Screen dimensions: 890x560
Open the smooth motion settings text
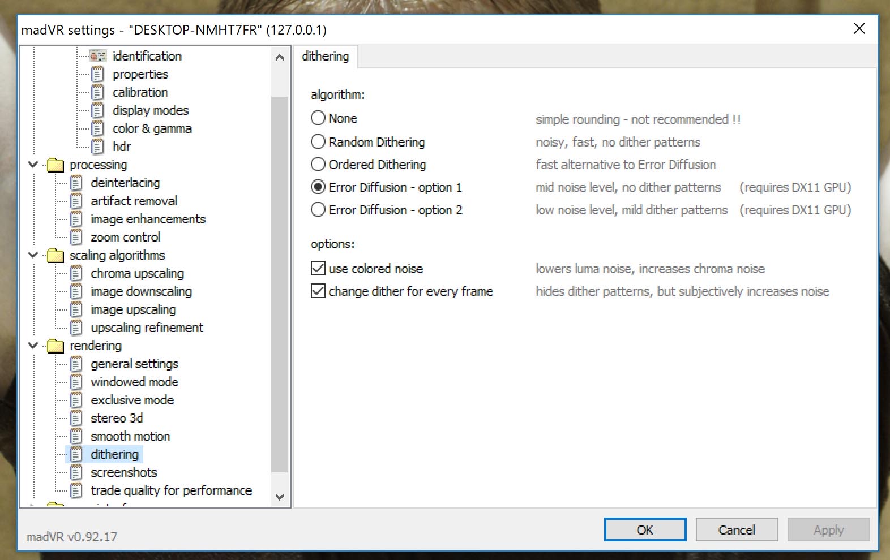[130, 436]
